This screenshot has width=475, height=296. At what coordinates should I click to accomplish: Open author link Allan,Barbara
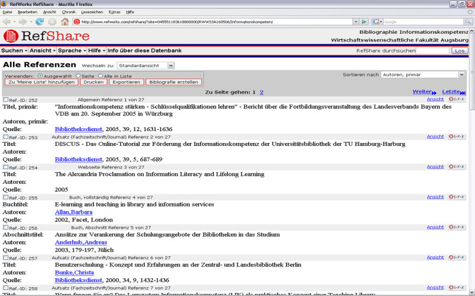(x=74, y=212)
